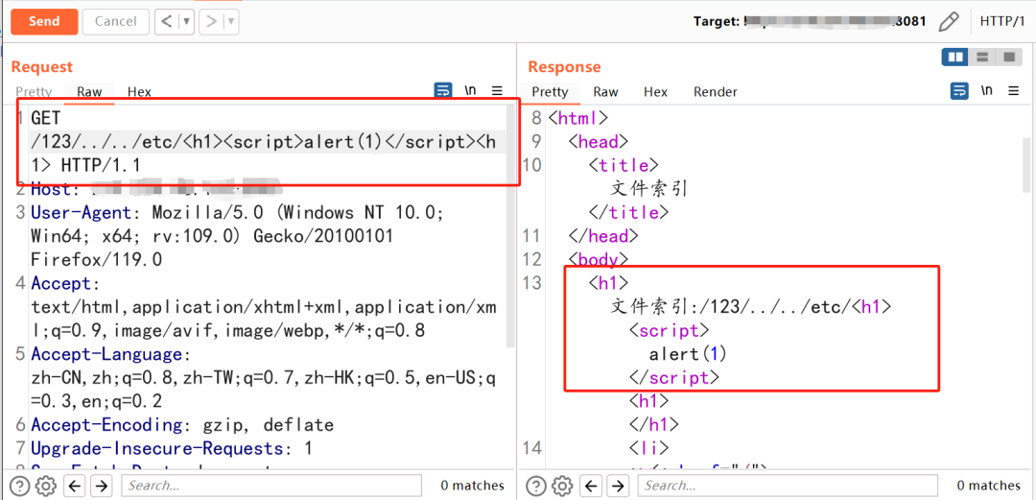
Task: Jump to next match in Request search
Action: pos(101,486)
